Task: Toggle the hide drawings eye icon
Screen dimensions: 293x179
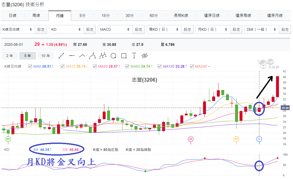Action: click(x=145, y=56)
